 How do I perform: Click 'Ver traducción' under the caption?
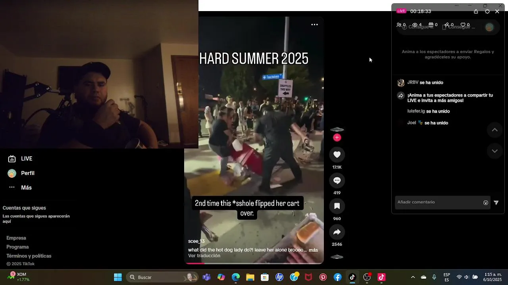point(204,256)
